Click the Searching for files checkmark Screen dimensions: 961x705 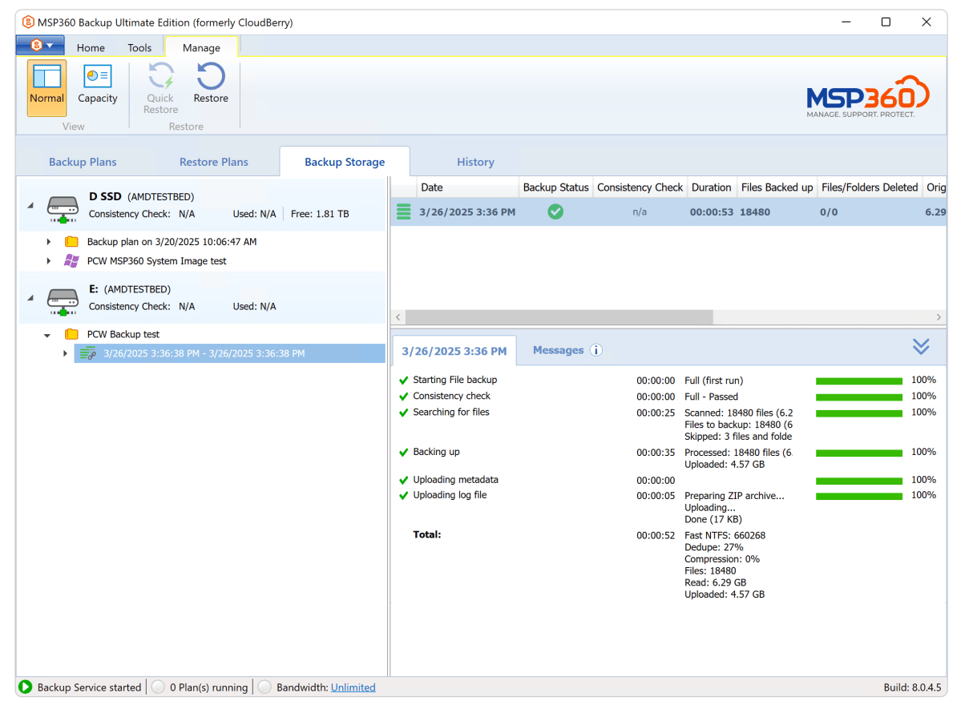(403, 413)
